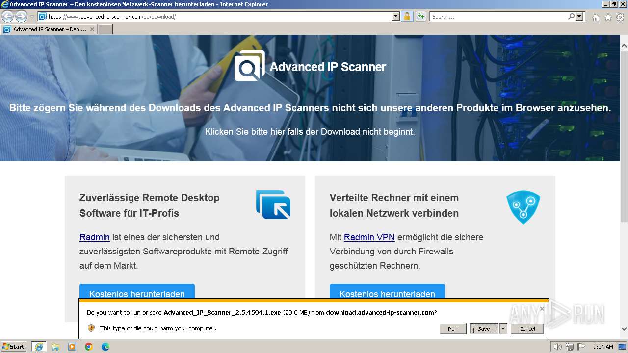Screen dimensions: 628x353
Task: Click the search magnifier icon
Action: click(x=571, y=16)
